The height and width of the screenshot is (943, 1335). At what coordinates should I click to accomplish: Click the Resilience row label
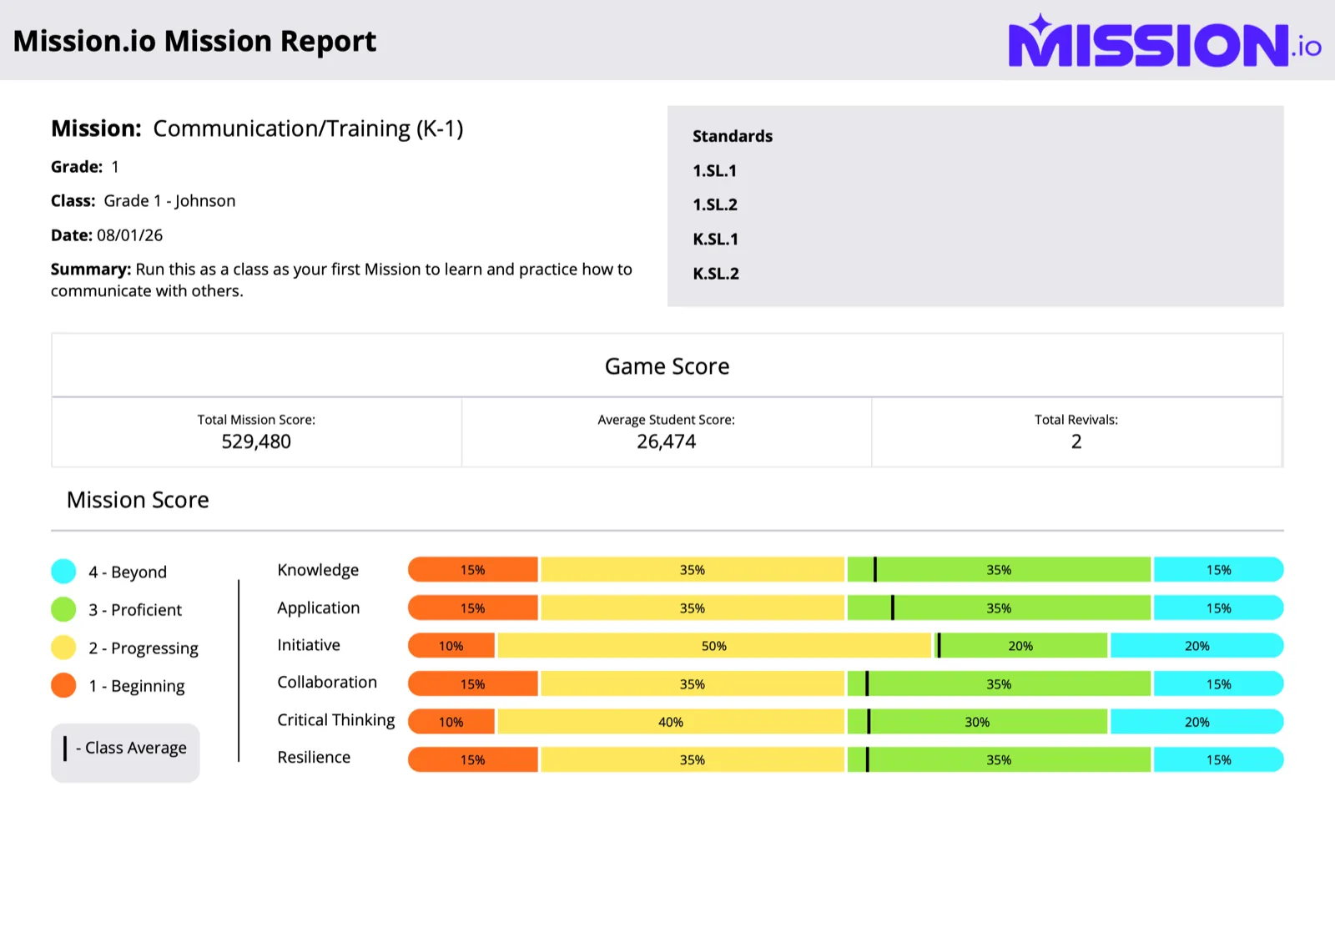[314, 758]
